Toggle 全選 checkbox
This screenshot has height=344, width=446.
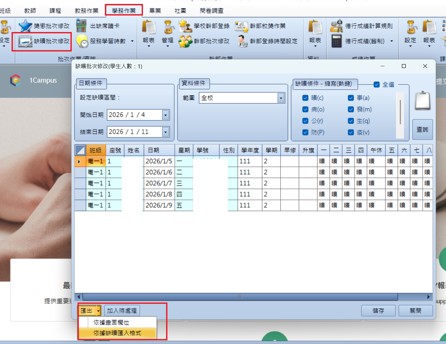377,85
